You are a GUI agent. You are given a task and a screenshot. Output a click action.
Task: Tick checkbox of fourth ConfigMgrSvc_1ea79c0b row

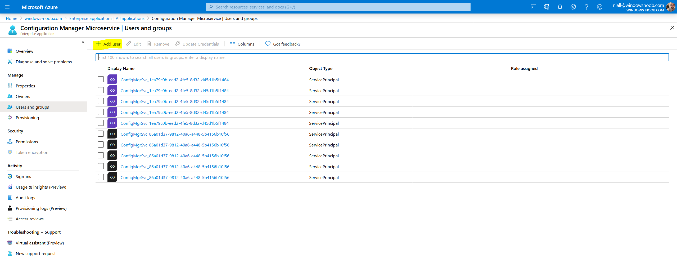[101, 112]
